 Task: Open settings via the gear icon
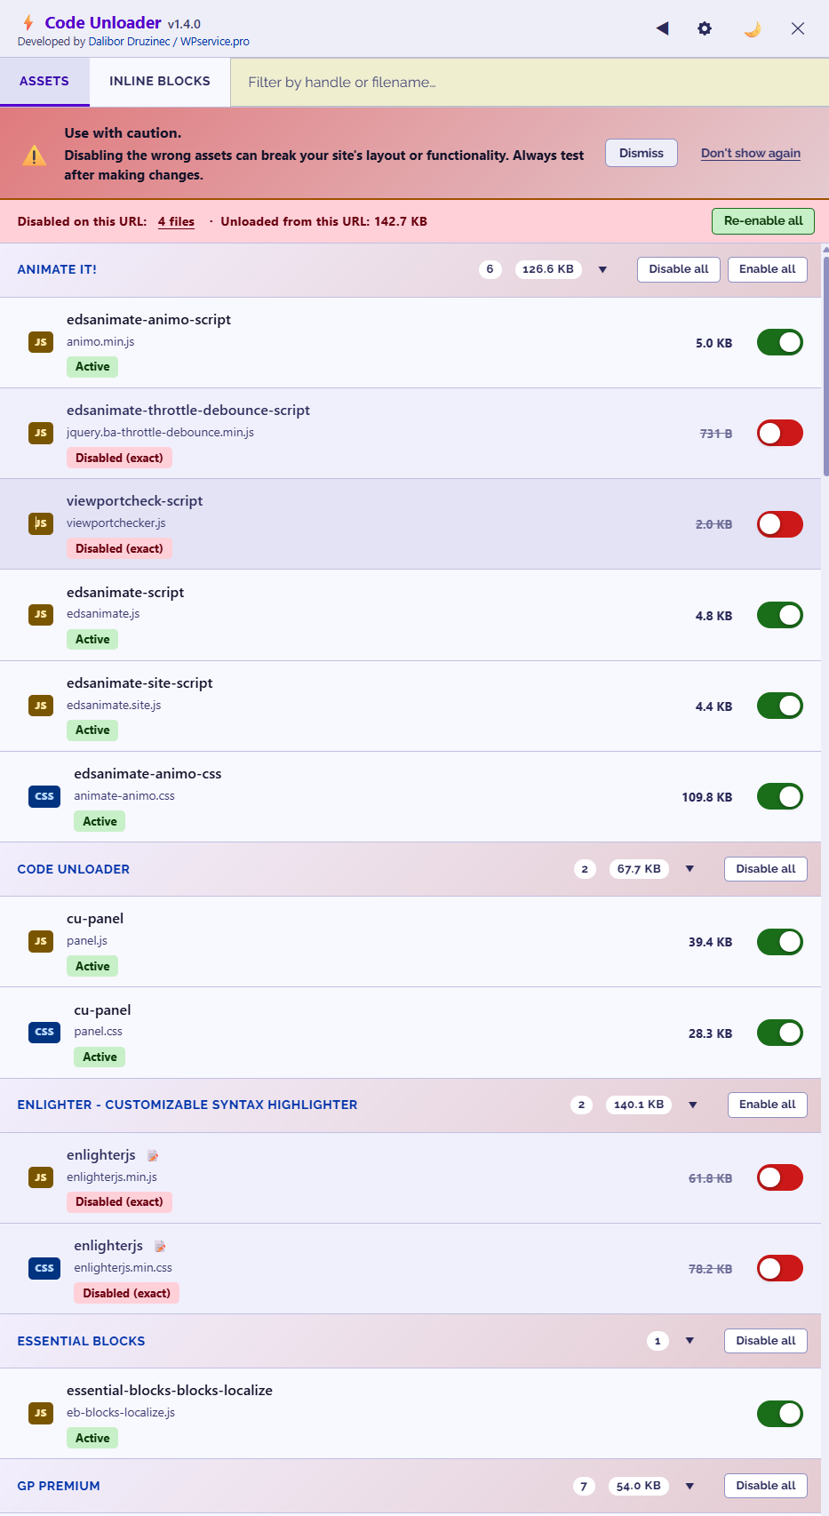(x=705, y=28)
